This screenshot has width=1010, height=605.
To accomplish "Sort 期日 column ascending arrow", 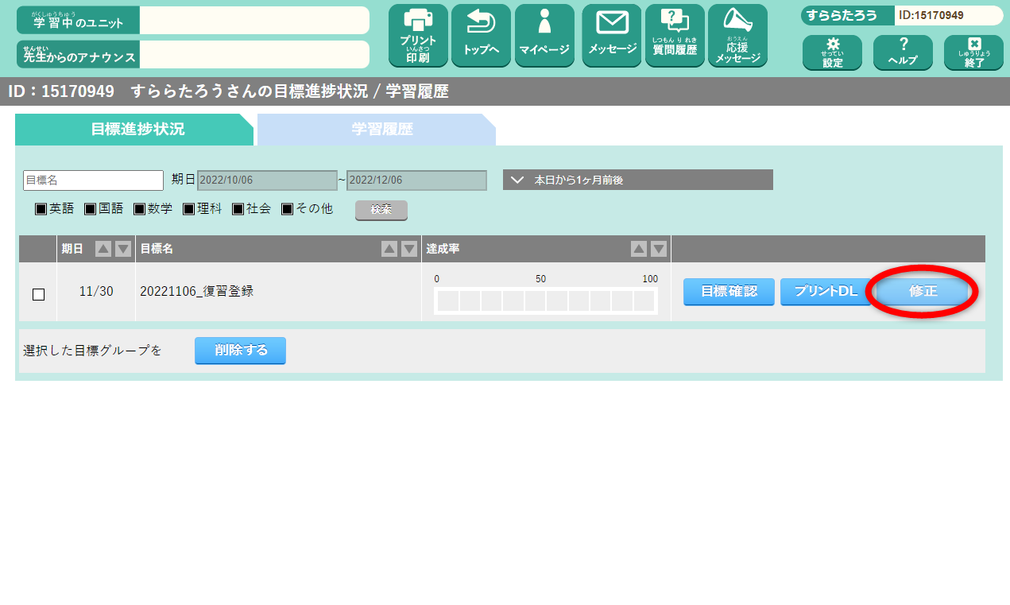I will click(103, 249).
